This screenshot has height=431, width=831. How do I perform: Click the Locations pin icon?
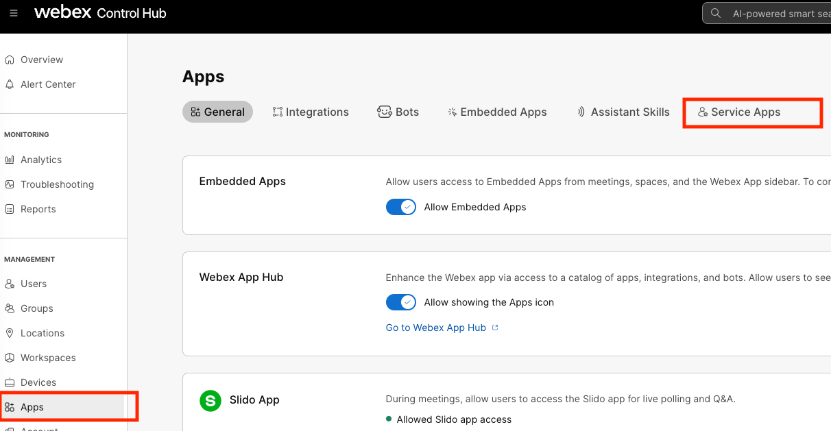click(10, 333)
